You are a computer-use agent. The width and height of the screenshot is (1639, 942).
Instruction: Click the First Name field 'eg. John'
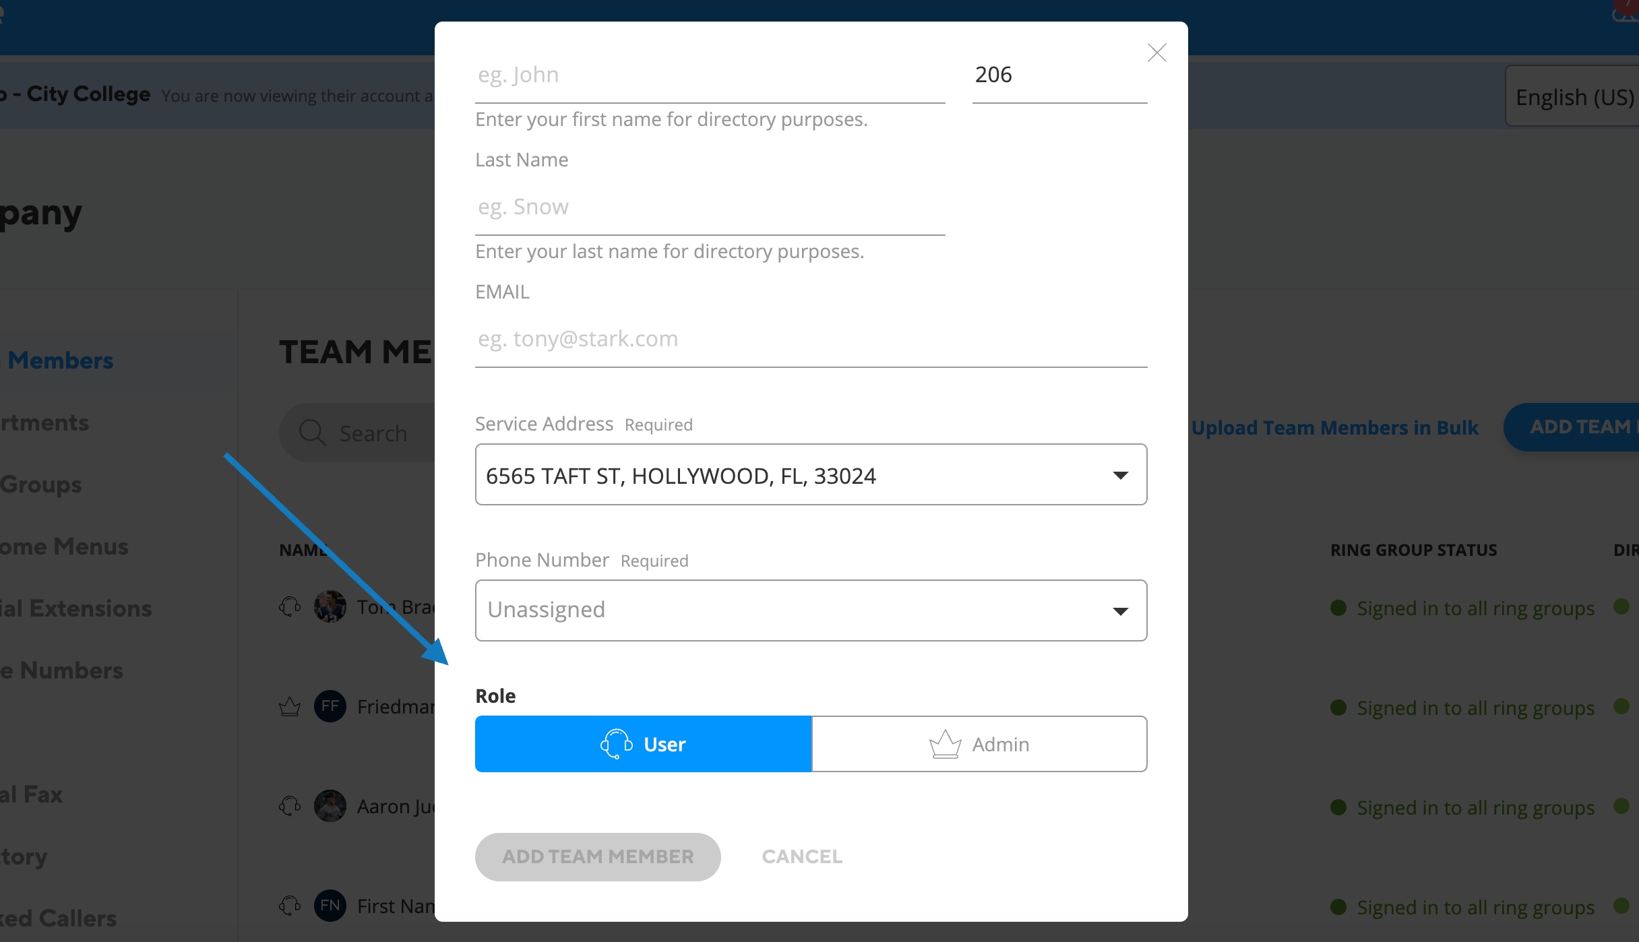point(710,75)
